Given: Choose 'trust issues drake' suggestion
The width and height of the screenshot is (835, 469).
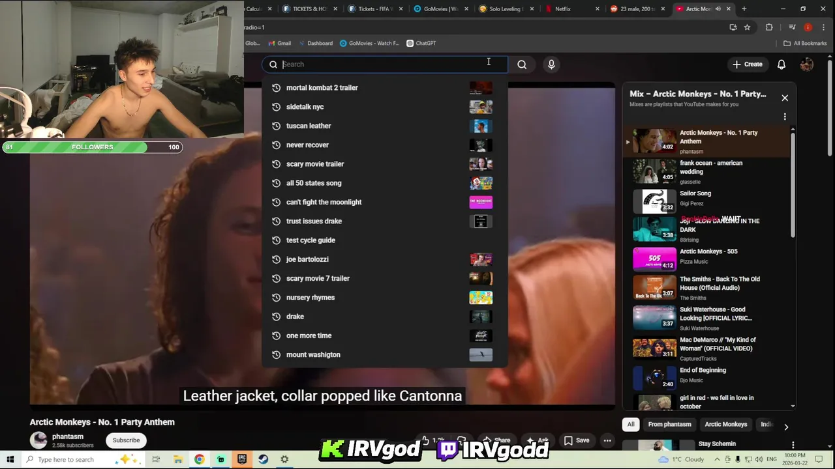Looking at the screenshot, I should click(x=385, y=221).
